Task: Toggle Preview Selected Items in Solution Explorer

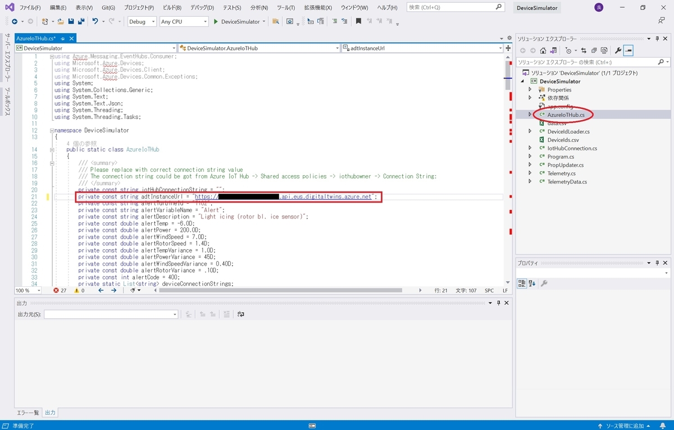Action: [x=628, y=51]
